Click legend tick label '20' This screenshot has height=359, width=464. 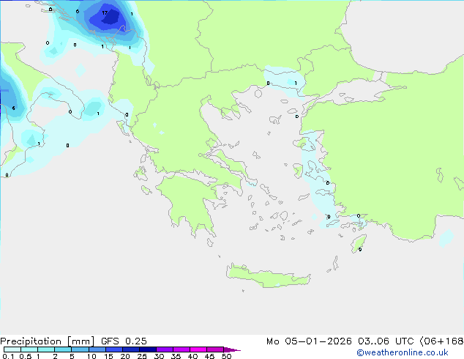125,356
